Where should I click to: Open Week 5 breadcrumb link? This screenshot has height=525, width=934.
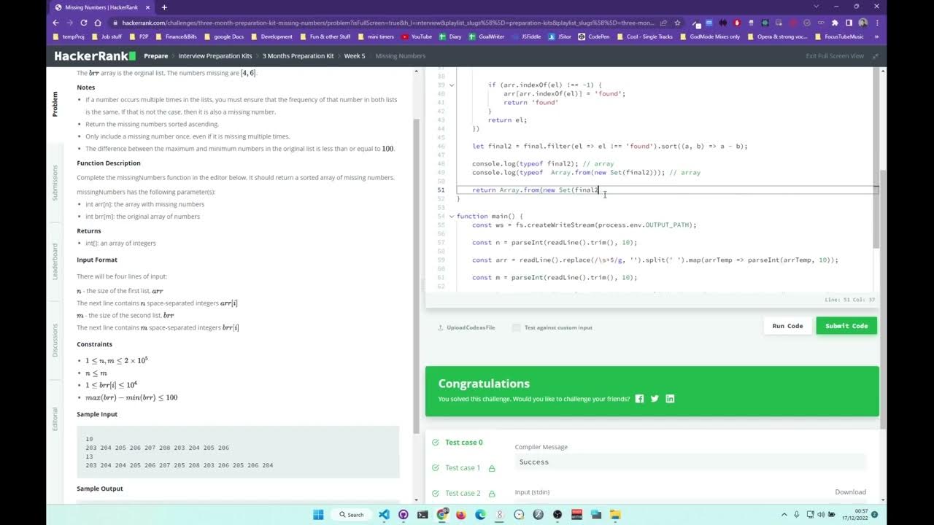355,56
